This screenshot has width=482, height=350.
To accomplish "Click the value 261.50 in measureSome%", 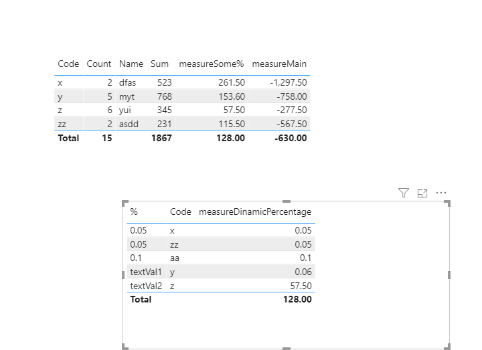I will 232,83.
